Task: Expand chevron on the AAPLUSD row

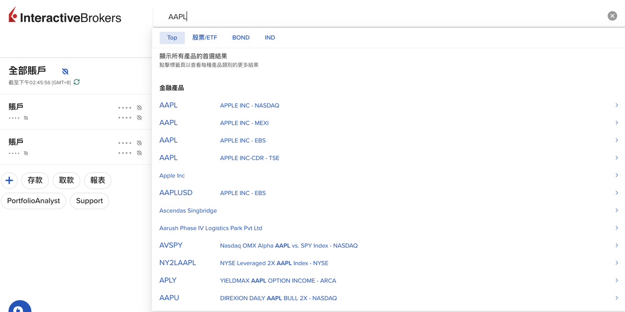Action: point(617,193)
